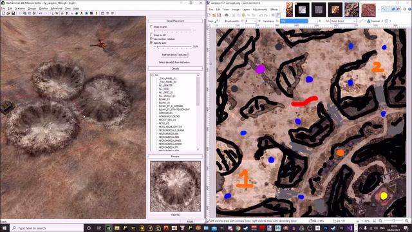The height and width of the screenshot is (232, 412).
Task: Open notification center icon on taskbar
Action: tap(406, 228)
